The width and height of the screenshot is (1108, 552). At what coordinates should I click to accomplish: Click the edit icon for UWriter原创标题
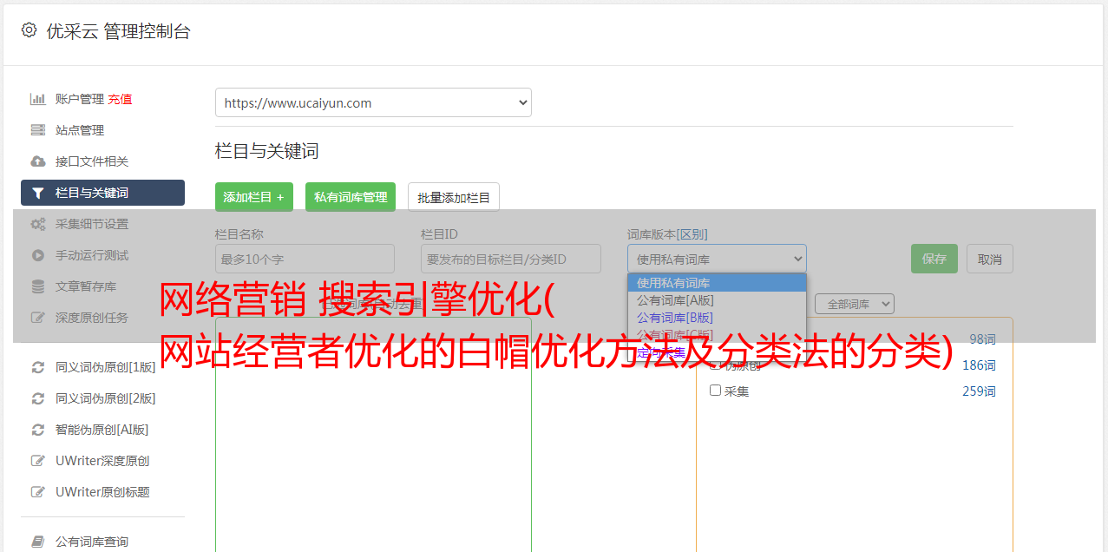(37, 492)
